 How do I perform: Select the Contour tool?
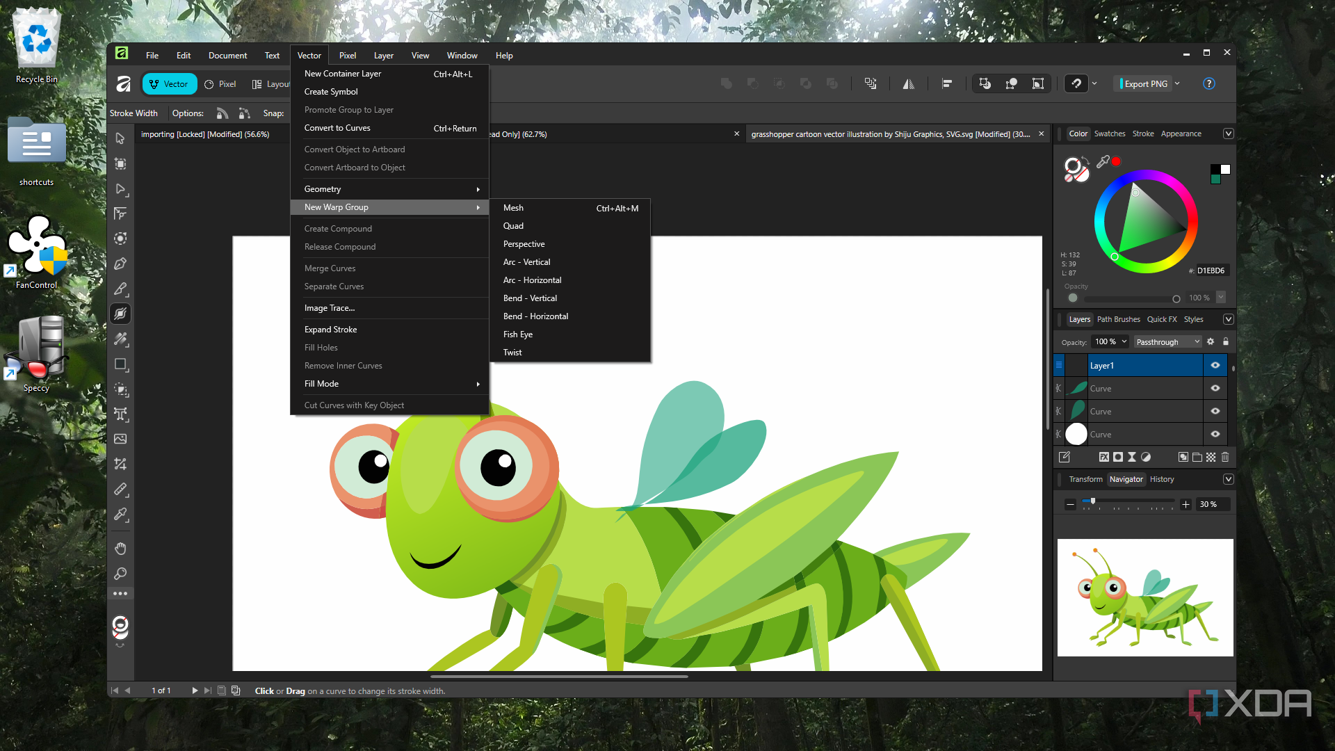[120, 239]
